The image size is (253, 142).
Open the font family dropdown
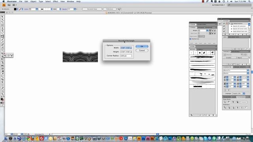pos(248,70)
